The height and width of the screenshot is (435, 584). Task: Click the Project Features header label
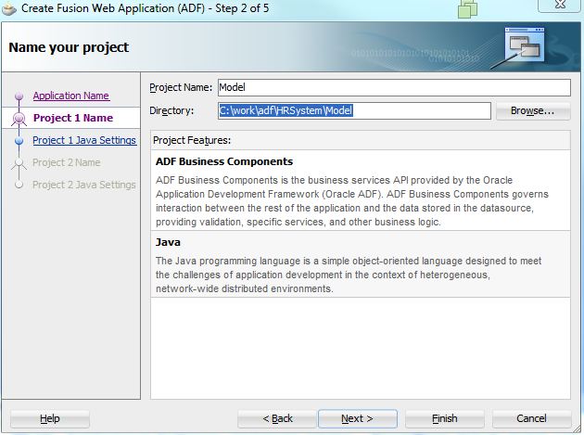pos(192,141)
